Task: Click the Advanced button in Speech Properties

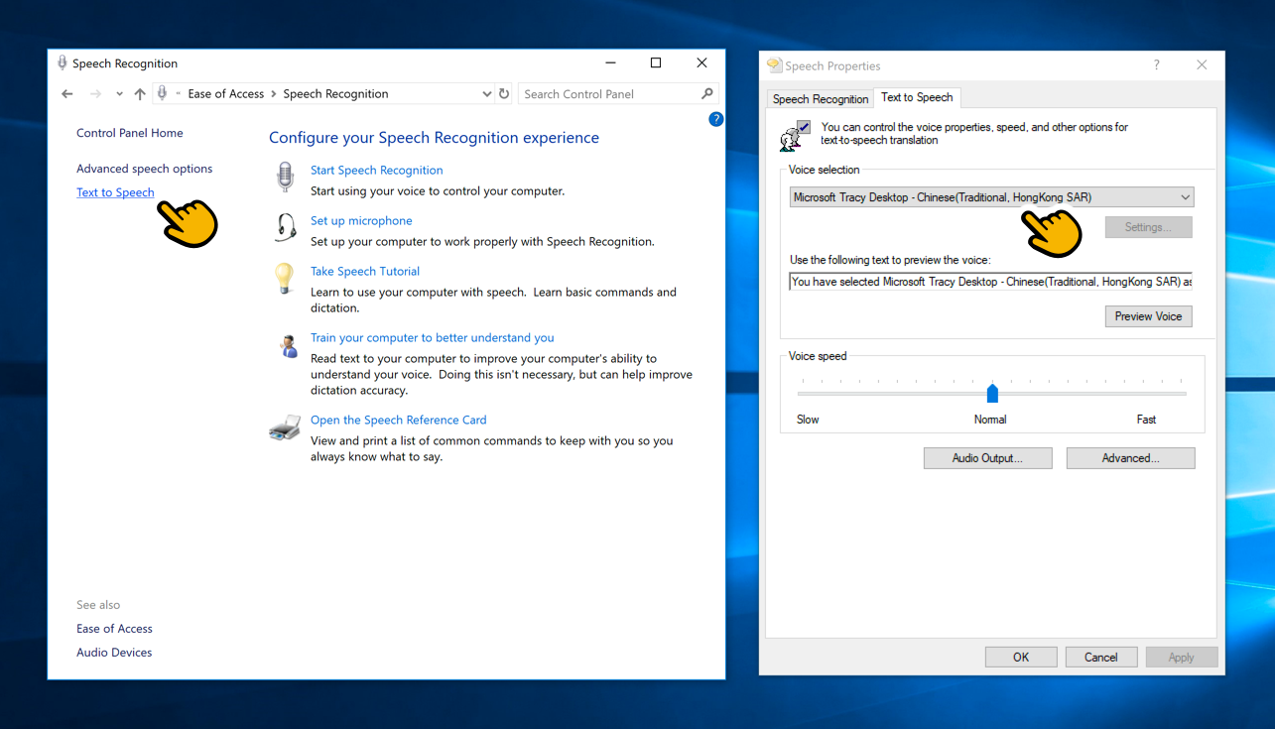Action: tap(1130, 458)
